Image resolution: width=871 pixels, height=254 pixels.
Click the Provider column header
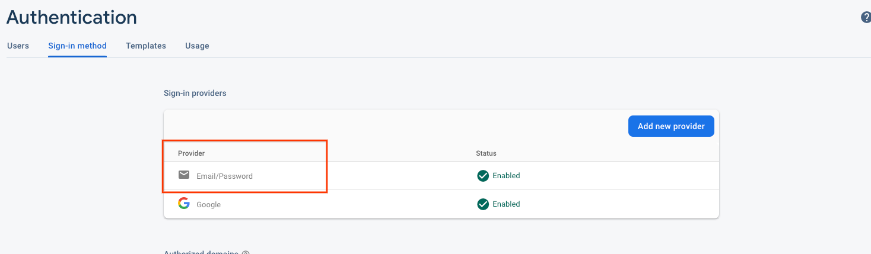coord(191,153)
